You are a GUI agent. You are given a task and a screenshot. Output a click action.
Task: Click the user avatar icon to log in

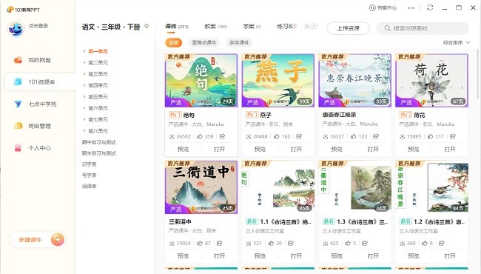(x=16, y=29)
